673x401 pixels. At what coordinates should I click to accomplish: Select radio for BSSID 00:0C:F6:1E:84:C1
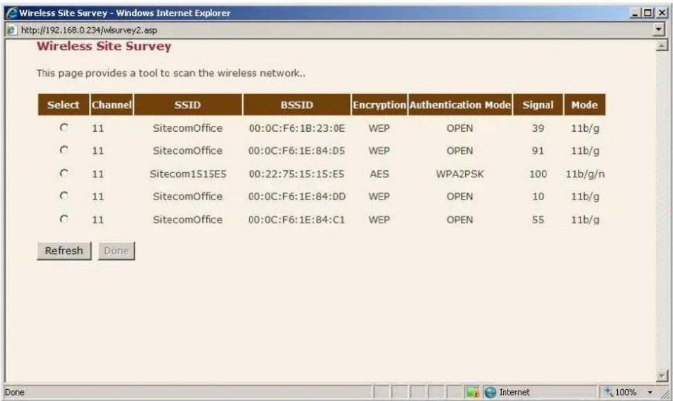[x=64, y=219]
